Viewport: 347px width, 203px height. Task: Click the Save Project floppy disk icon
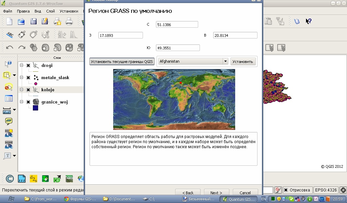[33, 22]
